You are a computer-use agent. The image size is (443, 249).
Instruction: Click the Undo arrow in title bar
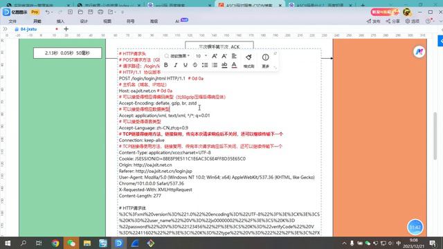pos(48,12)
